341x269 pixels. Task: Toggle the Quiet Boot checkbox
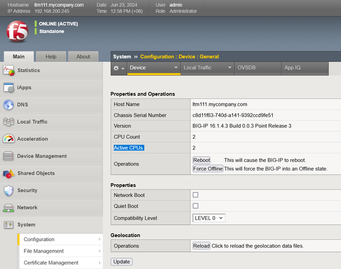point(196,206)
